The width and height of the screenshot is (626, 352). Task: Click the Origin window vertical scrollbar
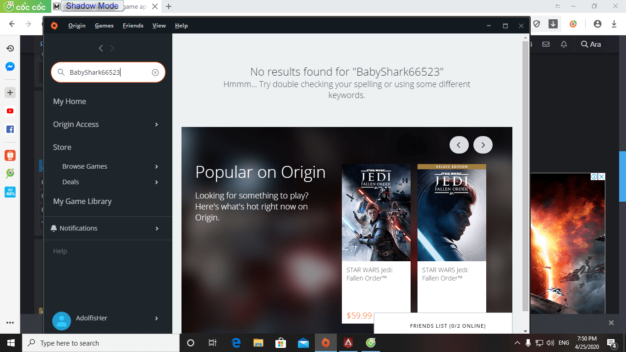click(x=525, y=176)
